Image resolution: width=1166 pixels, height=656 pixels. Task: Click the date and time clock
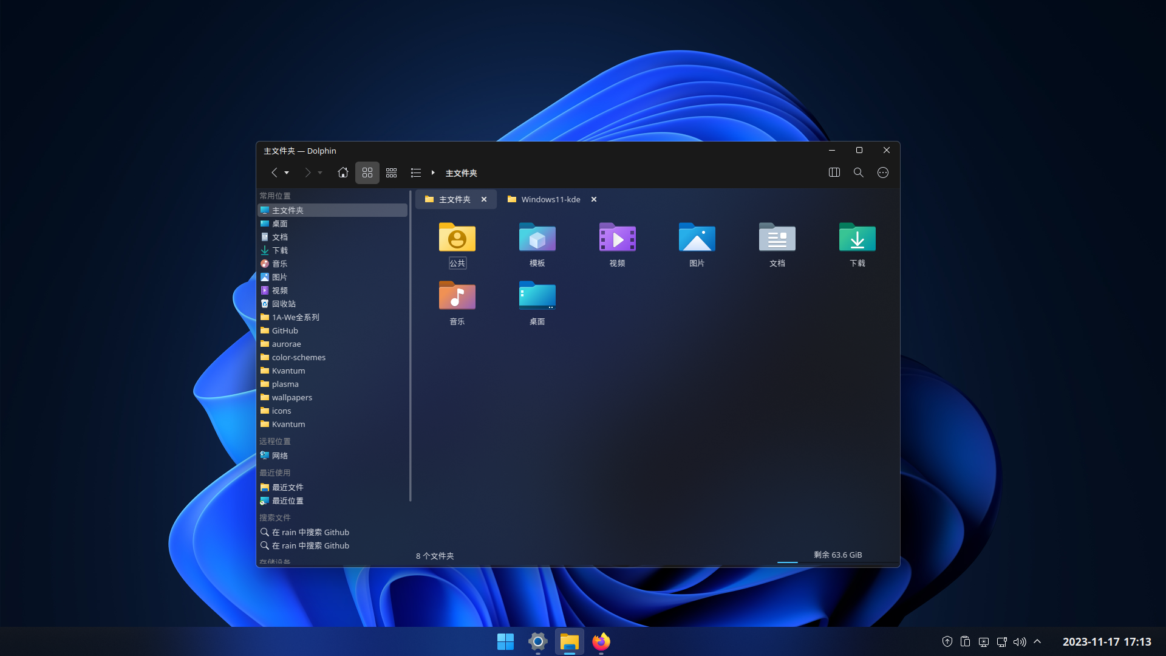pyautogui.click(x=1106, y=641)
